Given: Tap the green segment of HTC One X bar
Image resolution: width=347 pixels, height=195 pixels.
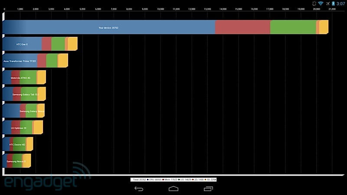Looking at the screenshot, I should pyautogui.click(x=58, y=44).
